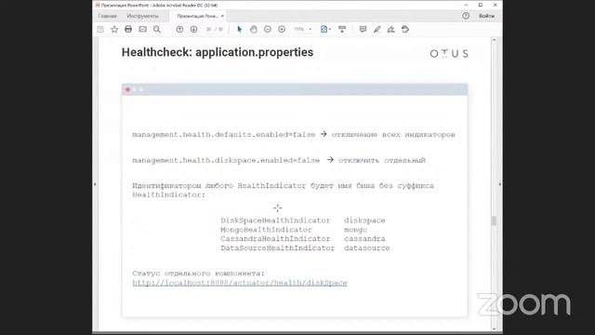Screen dimensions: 595x335
Task: Go to previous page arrow up
Action: pos(179,29)
